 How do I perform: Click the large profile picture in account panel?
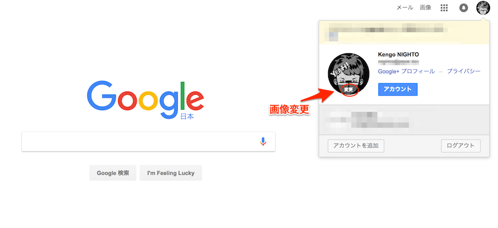(x=349, y=74)
